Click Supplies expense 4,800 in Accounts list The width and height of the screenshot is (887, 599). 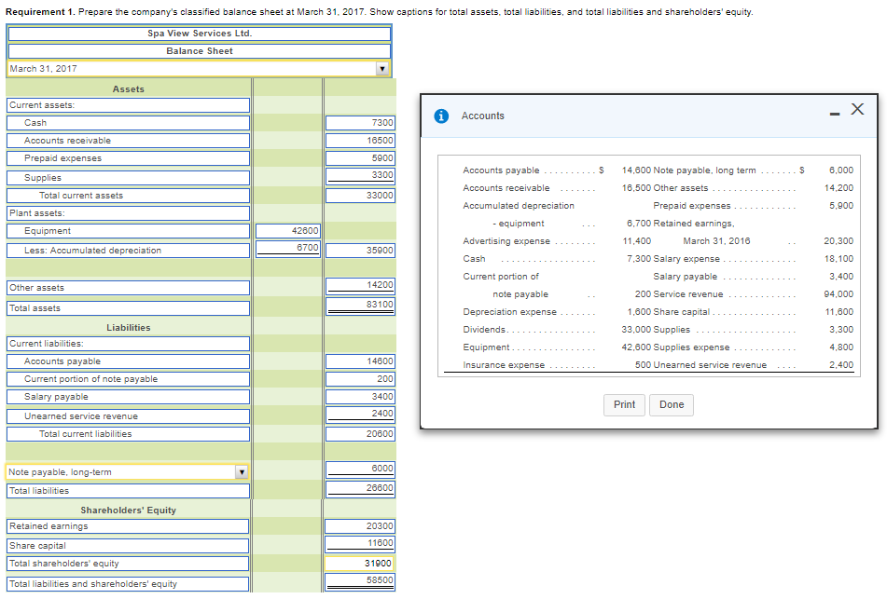pyautogui.click(x=753, y=347)
